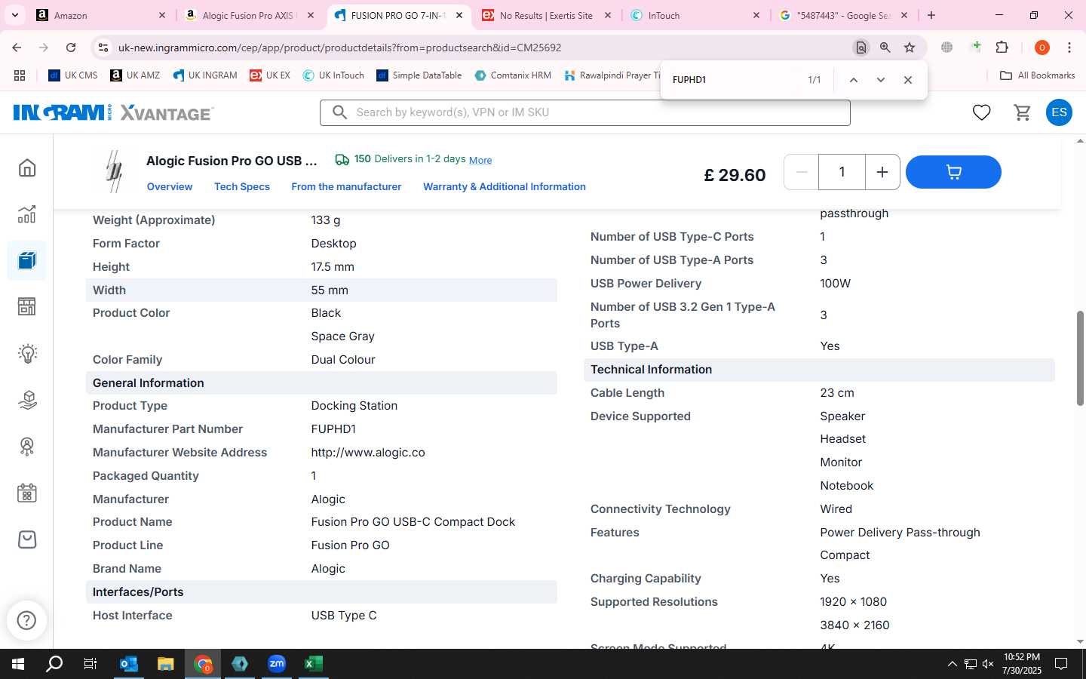Image resolution: width=1086 pixels, height=679 pixels.
Task: Click the product thumbnail image
Action: 115,171
